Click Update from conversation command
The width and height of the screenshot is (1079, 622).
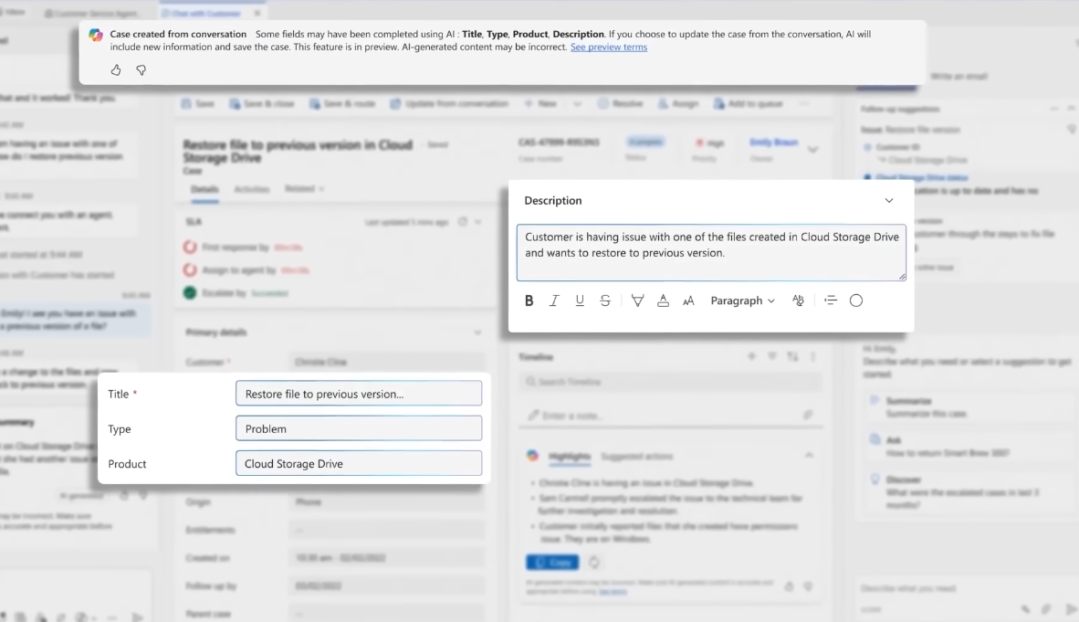pyautogui.click(x=448, y=103)
